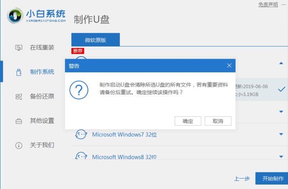Screen dimensions: 288x189
Task: Click the Microsoft Windows8 32位 face icon
Action: coord(81,156)
